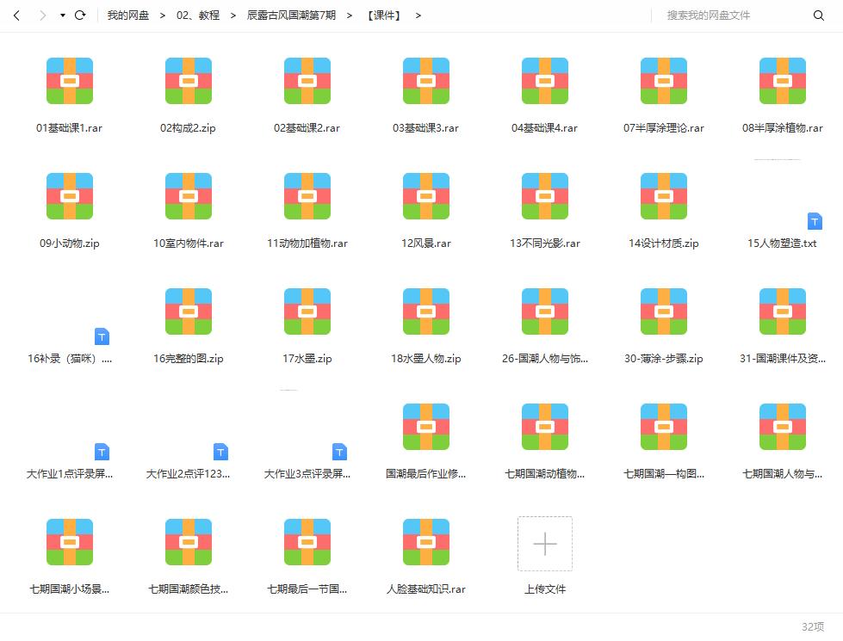Select the 18水墨人物.zip archive icon

pos(426,311)
